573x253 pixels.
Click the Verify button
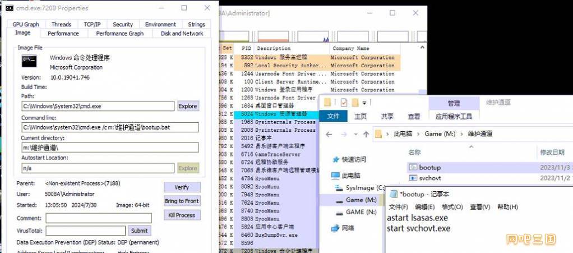(182, 187)
